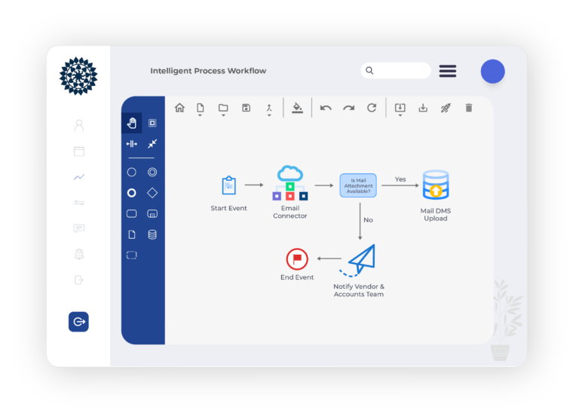The height and width of the screenshot is (419, 579).
Task: Click the company mandala logo
Action: [78, 75]
